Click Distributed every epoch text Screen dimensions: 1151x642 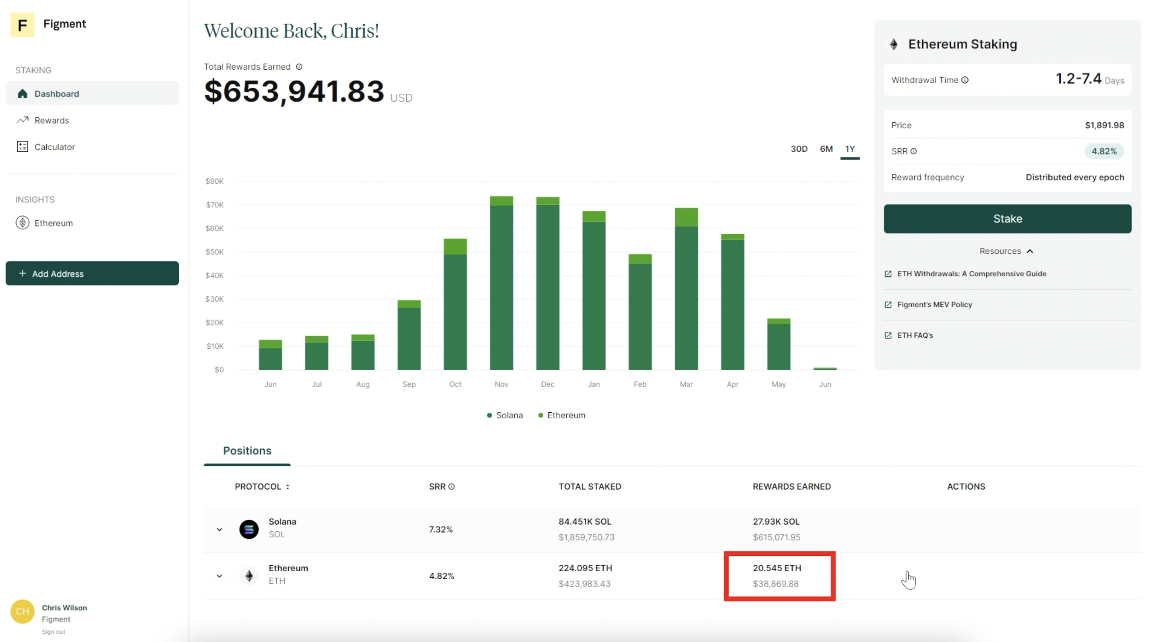[1074, 177]
